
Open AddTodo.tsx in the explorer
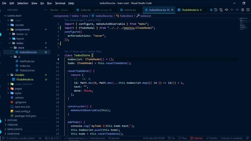(27, 61)
